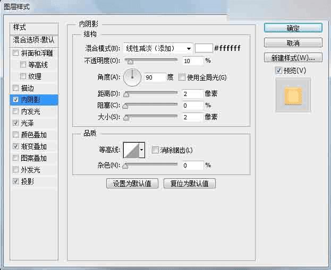
Task: Click the 阻塞 choke slider handle
Action: click(x=125, y=106)
